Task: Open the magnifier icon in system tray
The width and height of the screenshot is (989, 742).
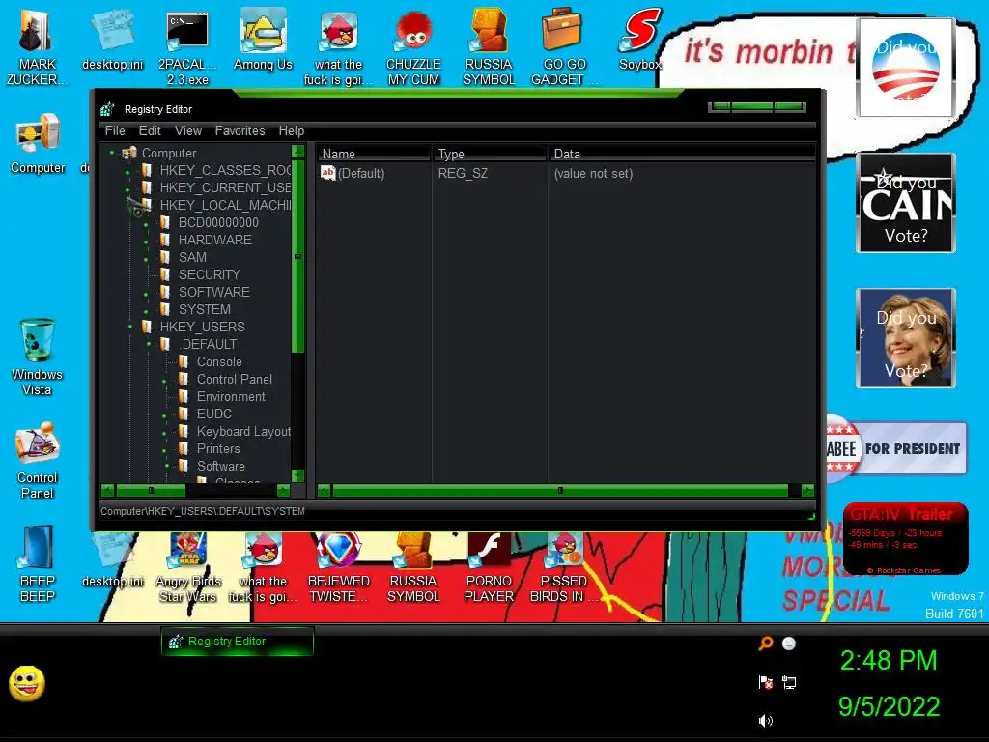Action: coord(766,643)
